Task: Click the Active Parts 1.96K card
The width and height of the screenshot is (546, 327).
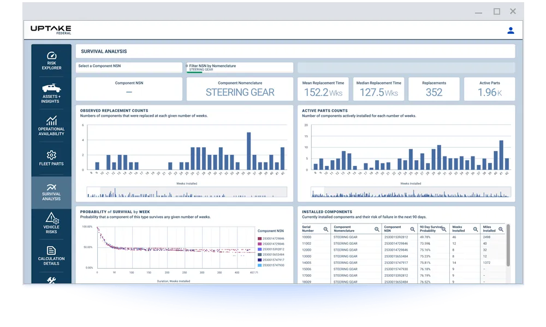Action: 490,89
